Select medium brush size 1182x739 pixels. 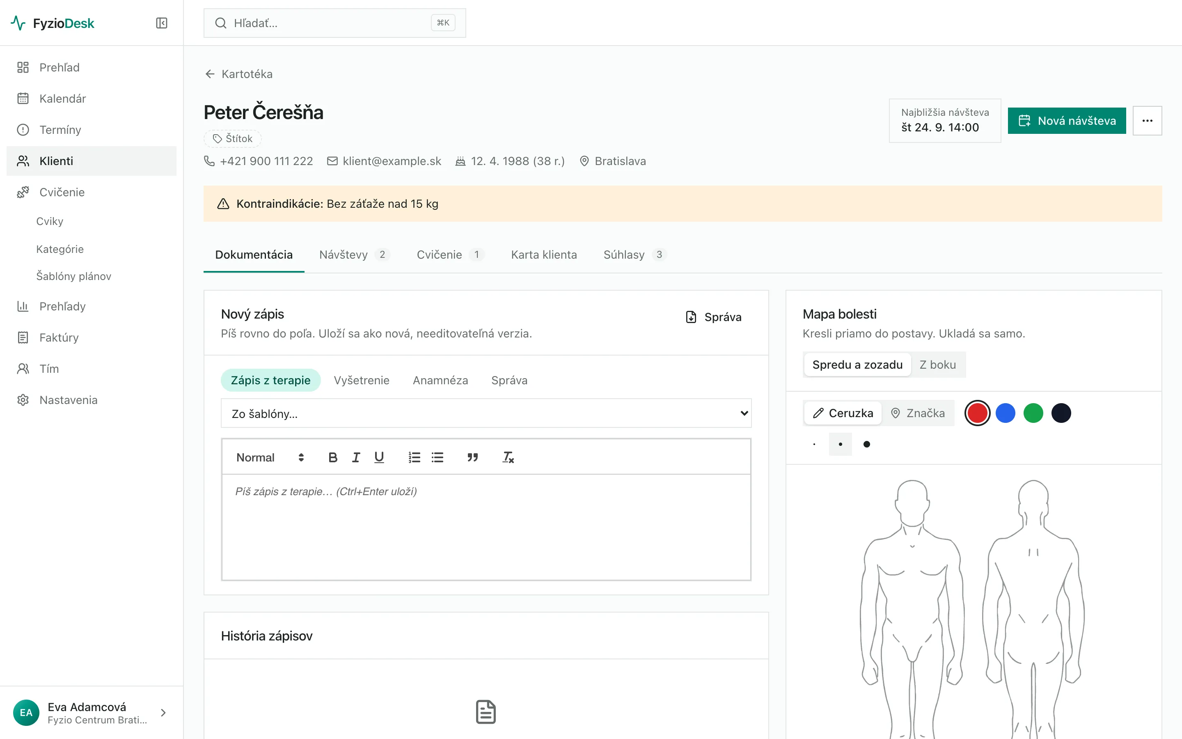[x=840, y=444]
